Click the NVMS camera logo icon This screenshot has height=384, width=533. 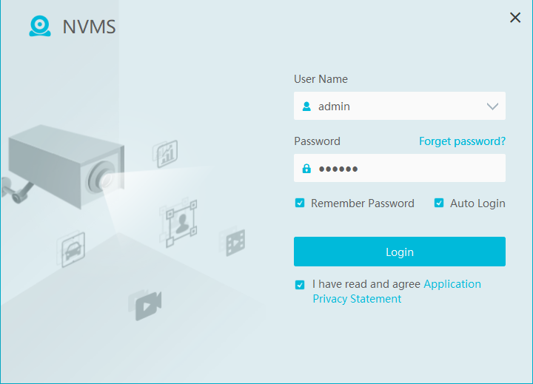coord(40,27)
